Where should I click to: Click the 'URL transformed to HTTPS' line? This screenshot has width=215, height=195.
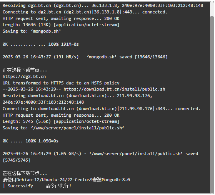(61, 83)
